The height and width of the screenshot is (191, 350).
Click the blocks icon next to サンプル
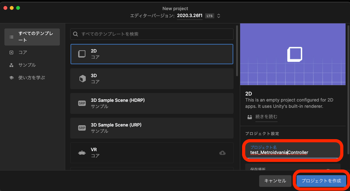pos(11,65)
